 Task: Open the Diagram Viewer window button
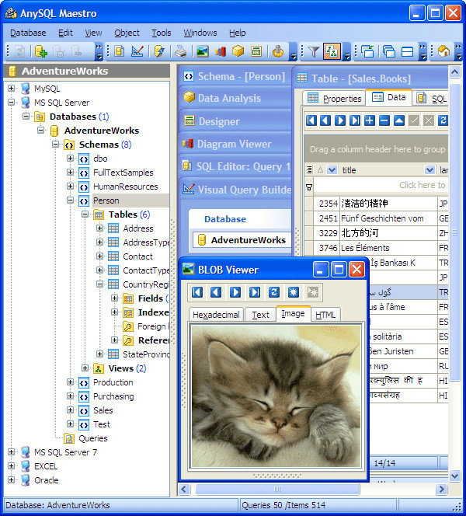click(235, 144)
